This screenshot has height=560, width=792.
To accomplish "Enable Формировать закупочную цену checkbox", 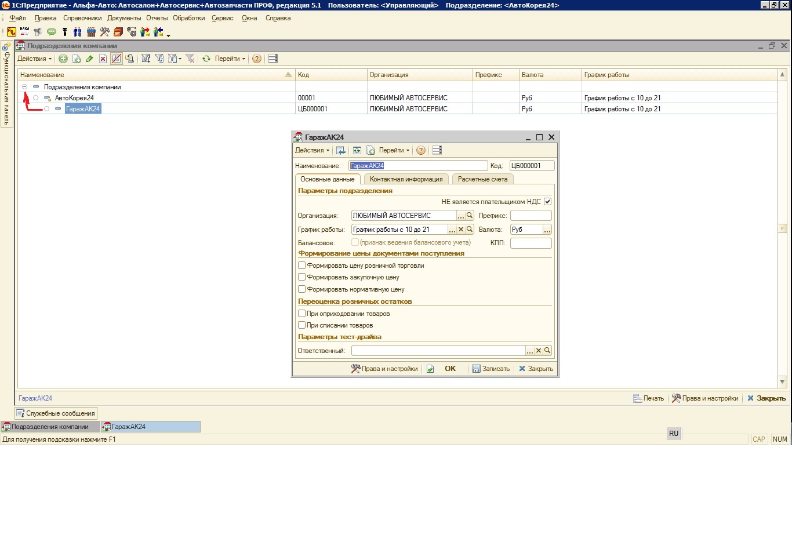I will [301, 277].
